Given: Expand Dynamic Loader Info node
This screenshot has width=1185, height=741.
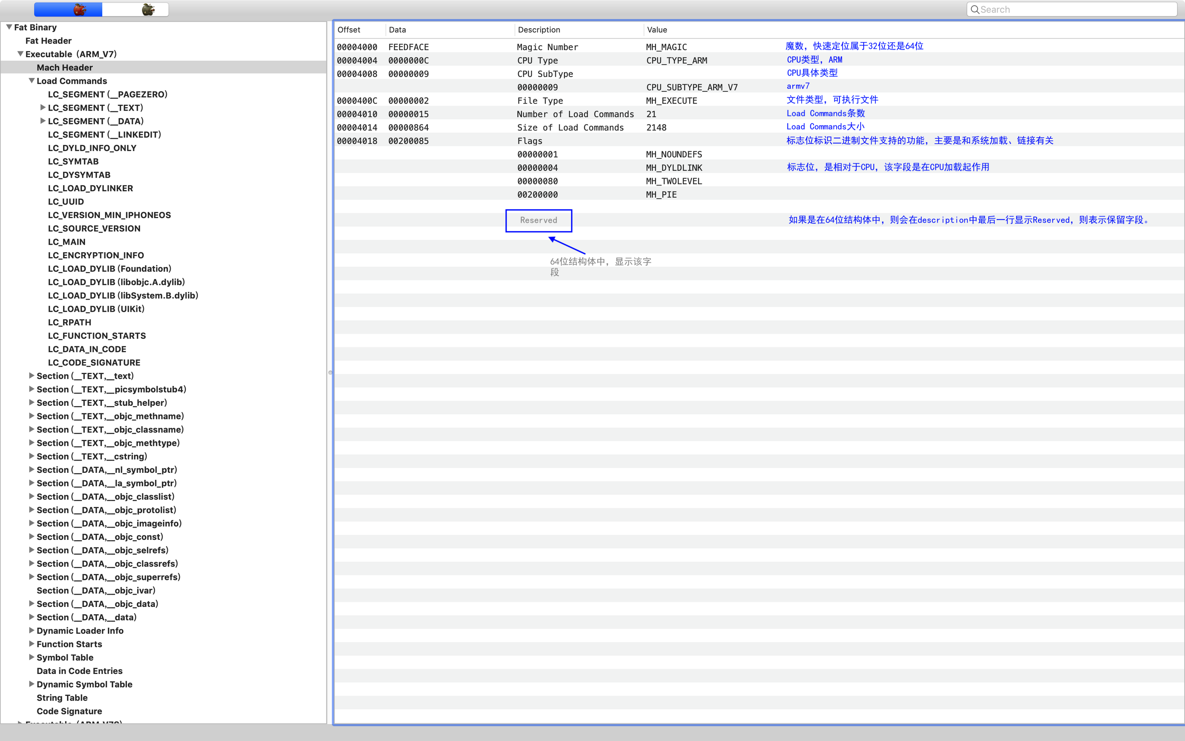Looking at the screenshot, I should [x=31, y=630].
